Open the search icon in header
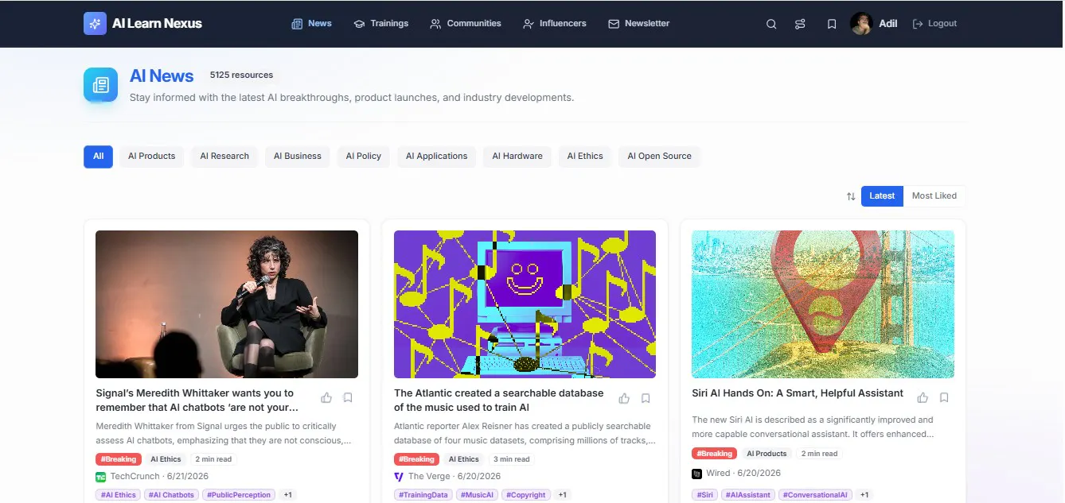The width and height of the screenshot is (1065, 503). pyautogui.click(x=771, y=24)
